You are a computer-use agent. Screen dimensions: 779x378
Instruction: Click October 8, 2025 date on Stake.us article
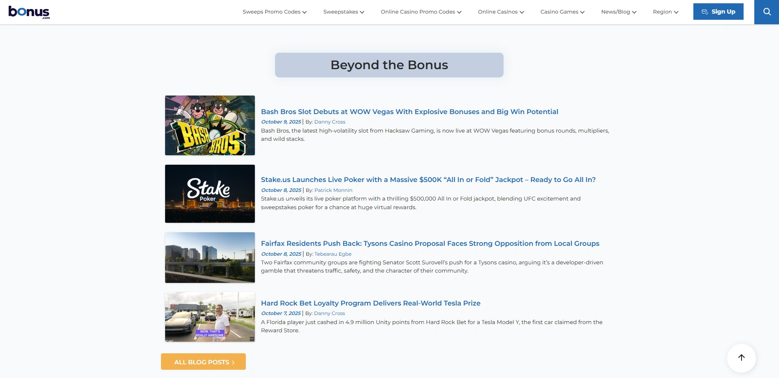tap(281, 190)
